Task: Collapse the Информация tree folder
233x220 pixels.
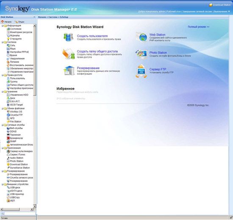Action: pyautogui.click(x=3, y=25)
